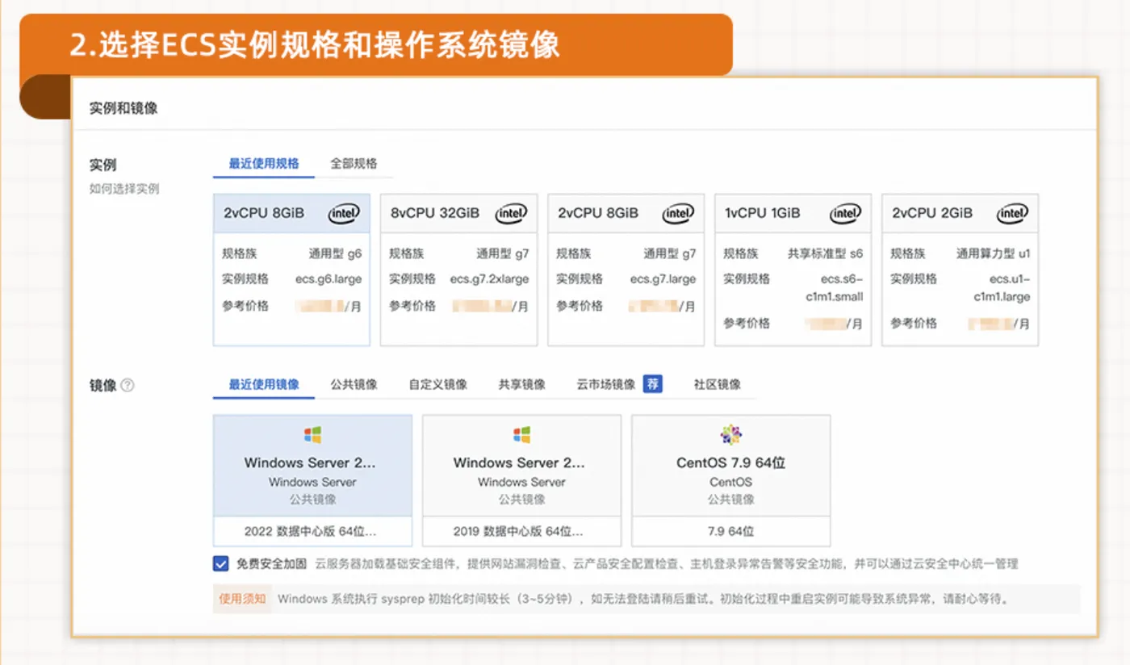Click the "共享标准型 s6" family value

pos(825,253)
